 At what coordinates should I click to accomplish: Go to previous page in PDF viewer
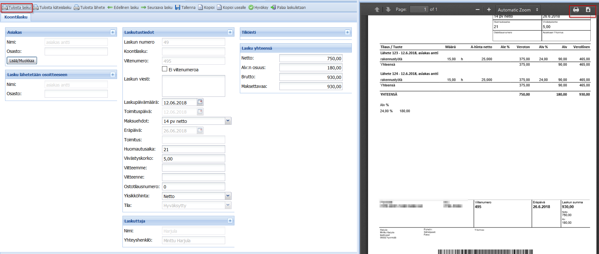point(377,10)
